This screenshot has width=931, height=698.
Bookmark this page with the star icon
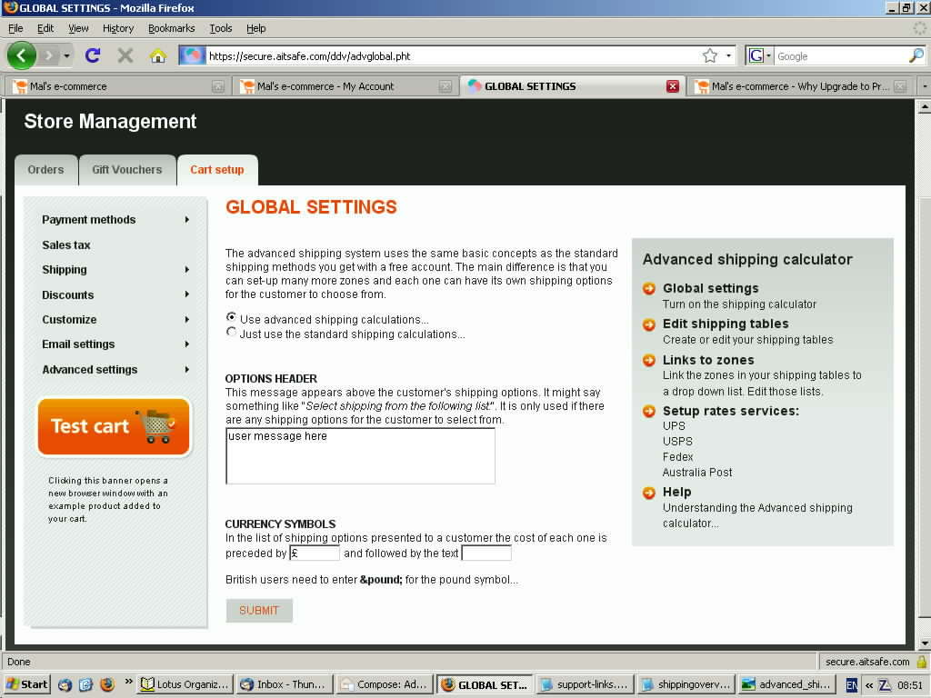point(709,55)
